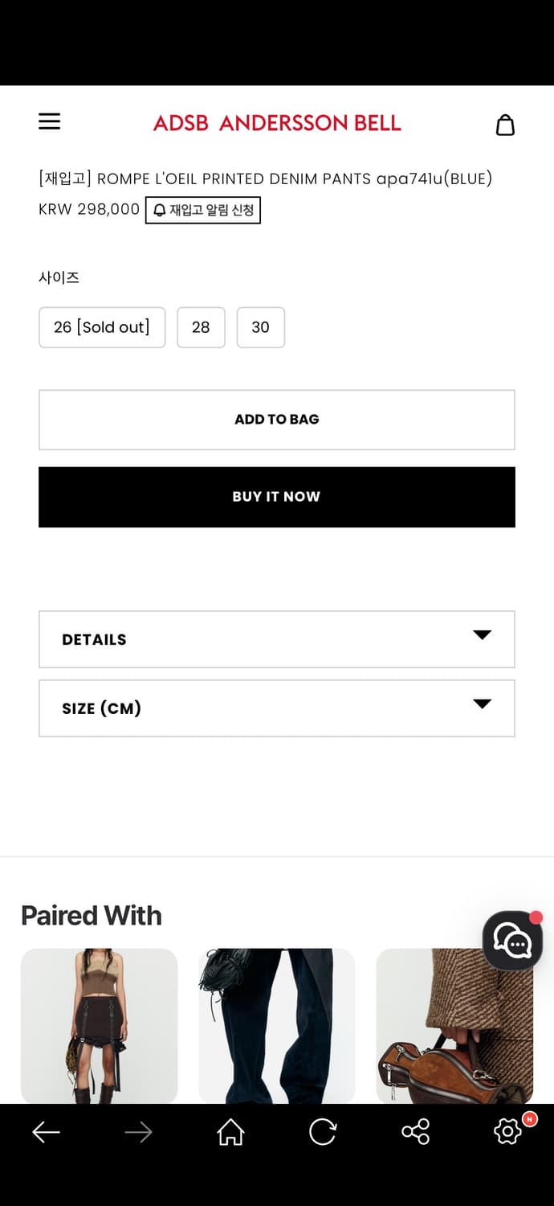Go to the browser home page

point(230,1132)
